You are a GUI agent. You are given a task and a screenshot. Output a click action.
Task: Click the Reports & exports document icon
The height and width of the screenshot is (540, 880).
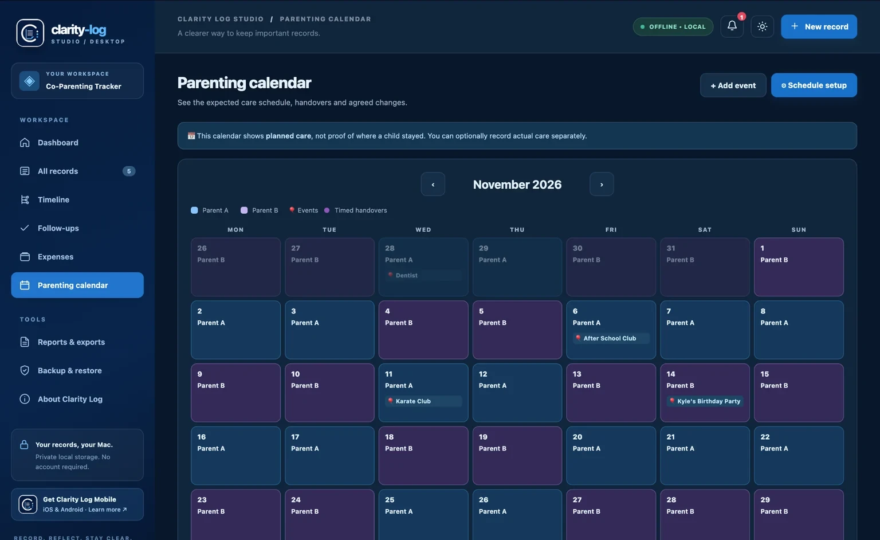25,342
